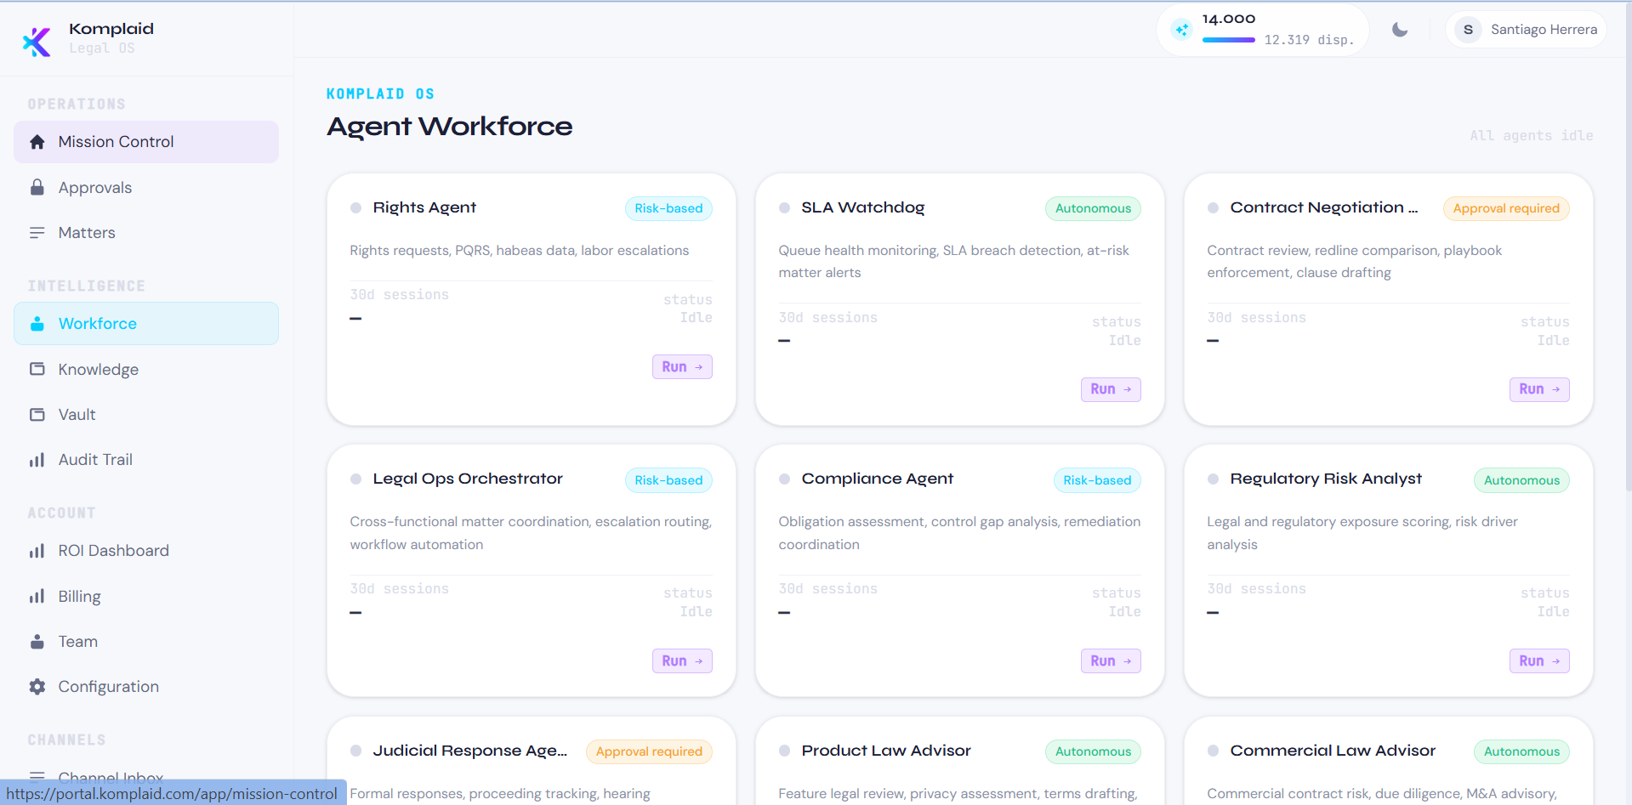
Task: Click Approval required badge on Contract Negotiation
Action: (1506, 208)
